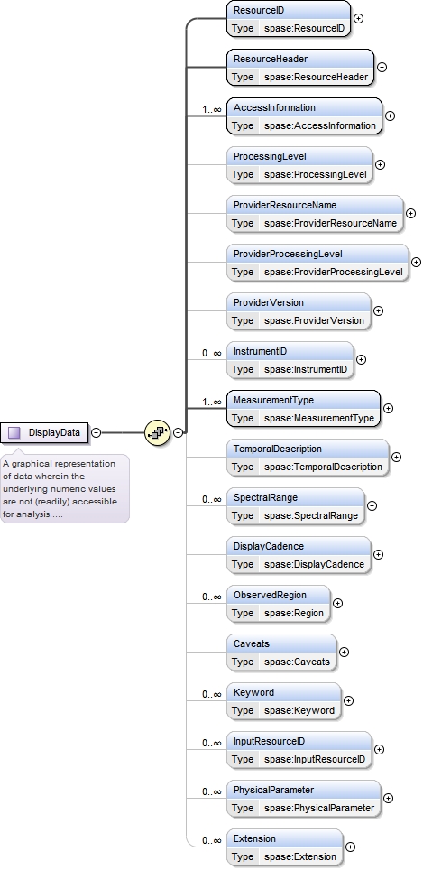Click the spase:PhysicalParameter type value
Viewport: 423px width, 870px height.
click(318, 809)
